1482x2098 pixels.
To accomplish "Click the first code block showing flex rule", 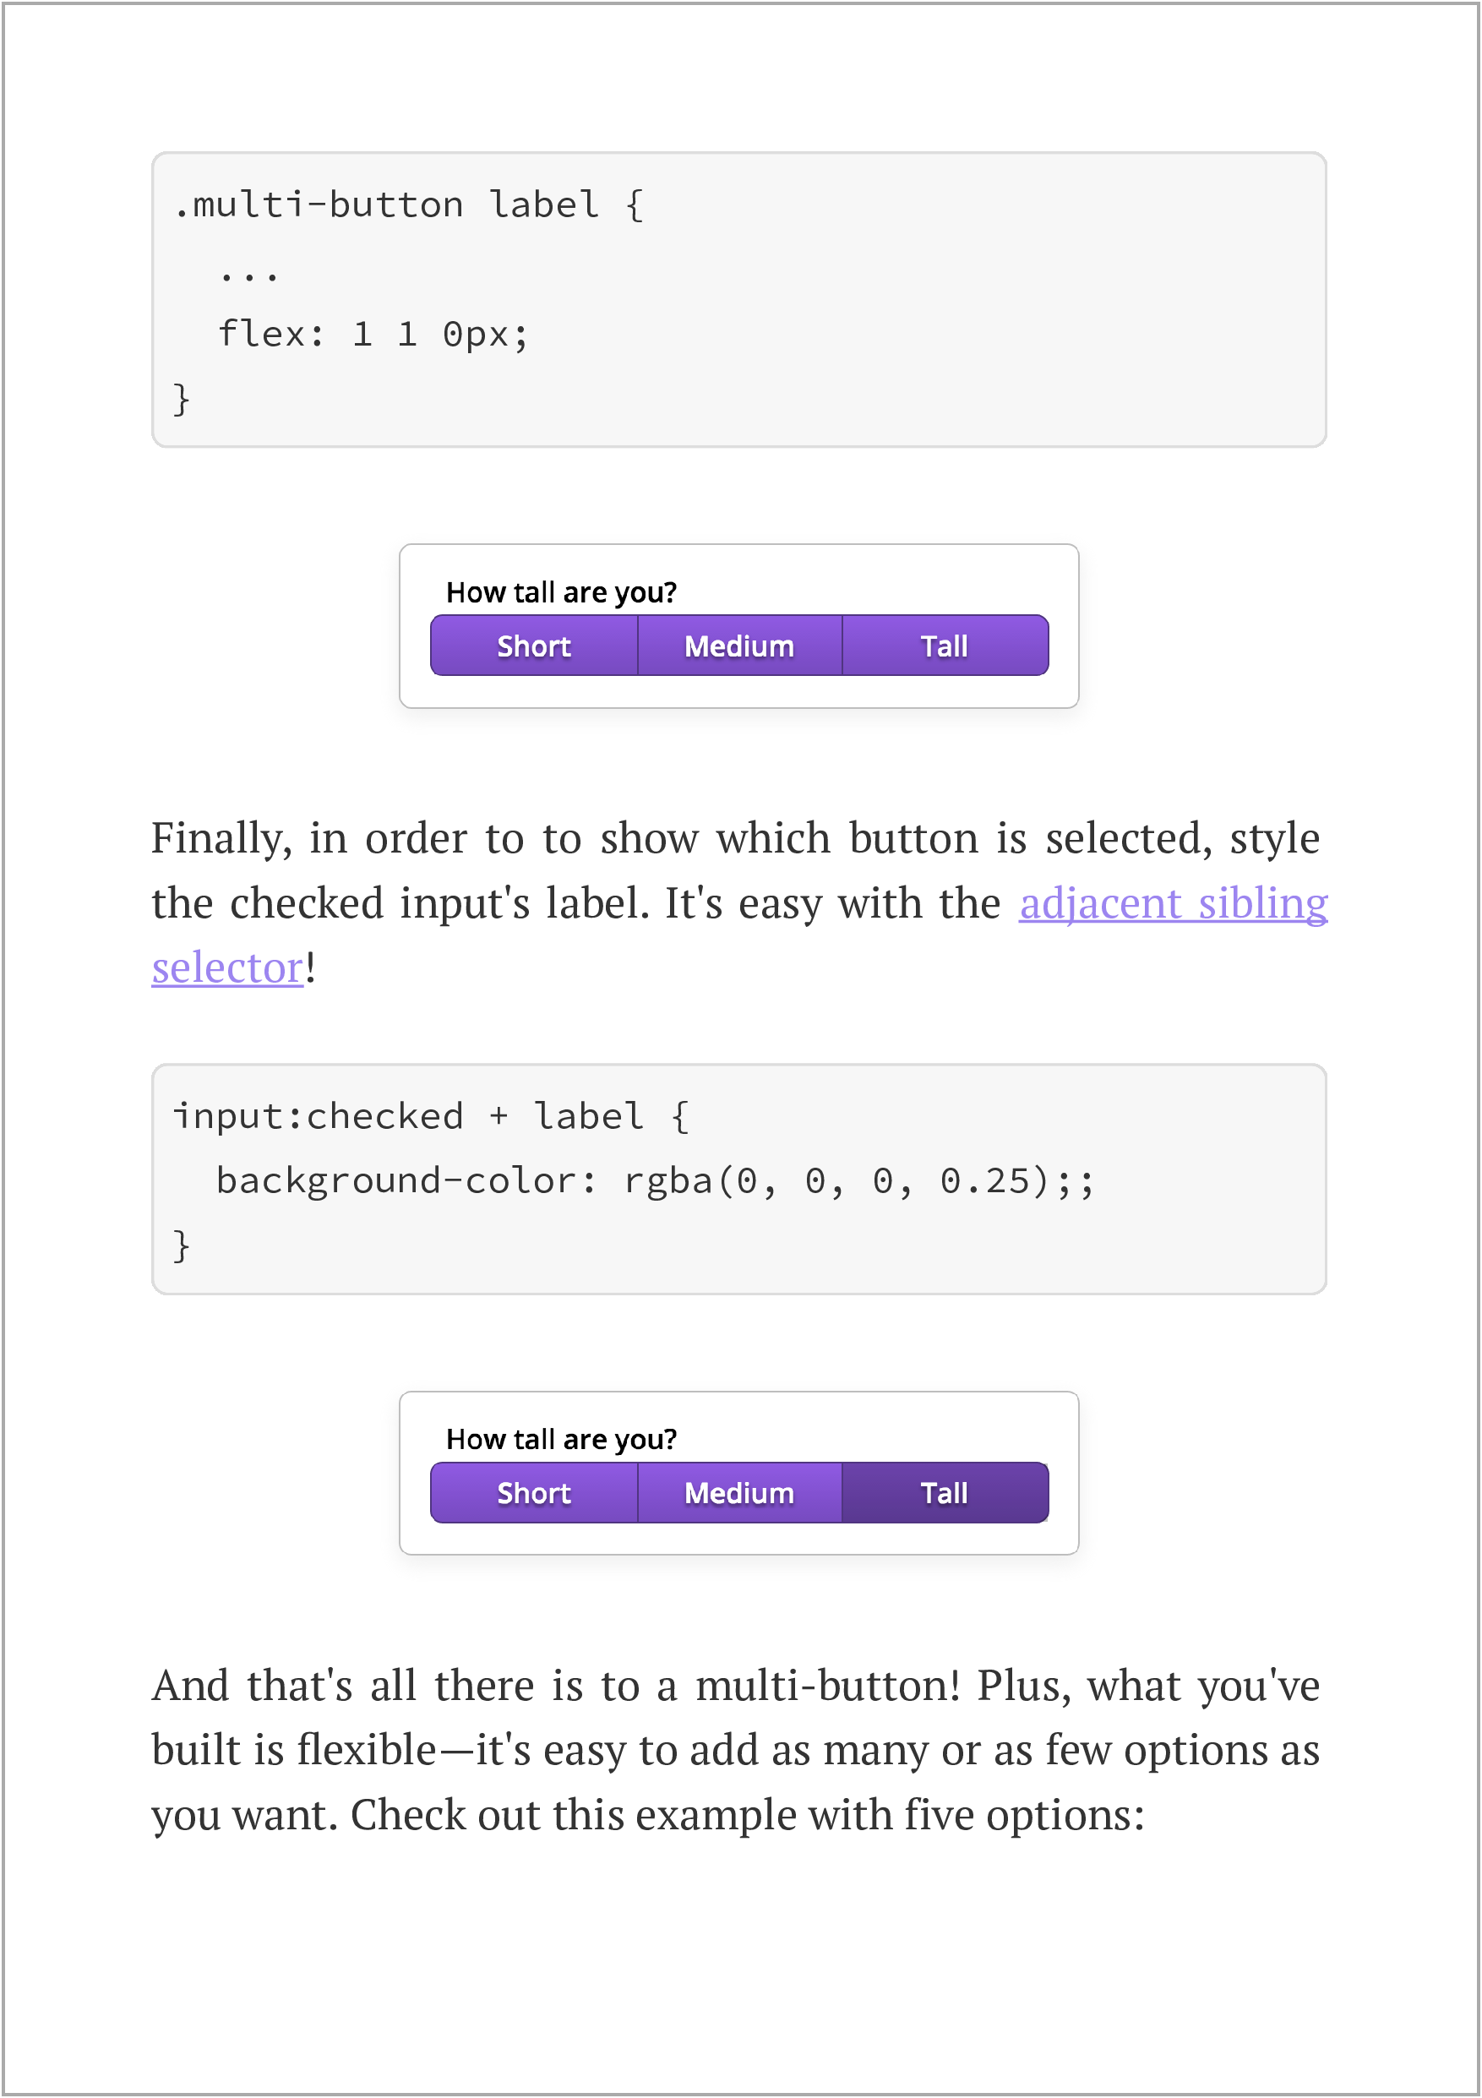I will [x=738, y=300].
